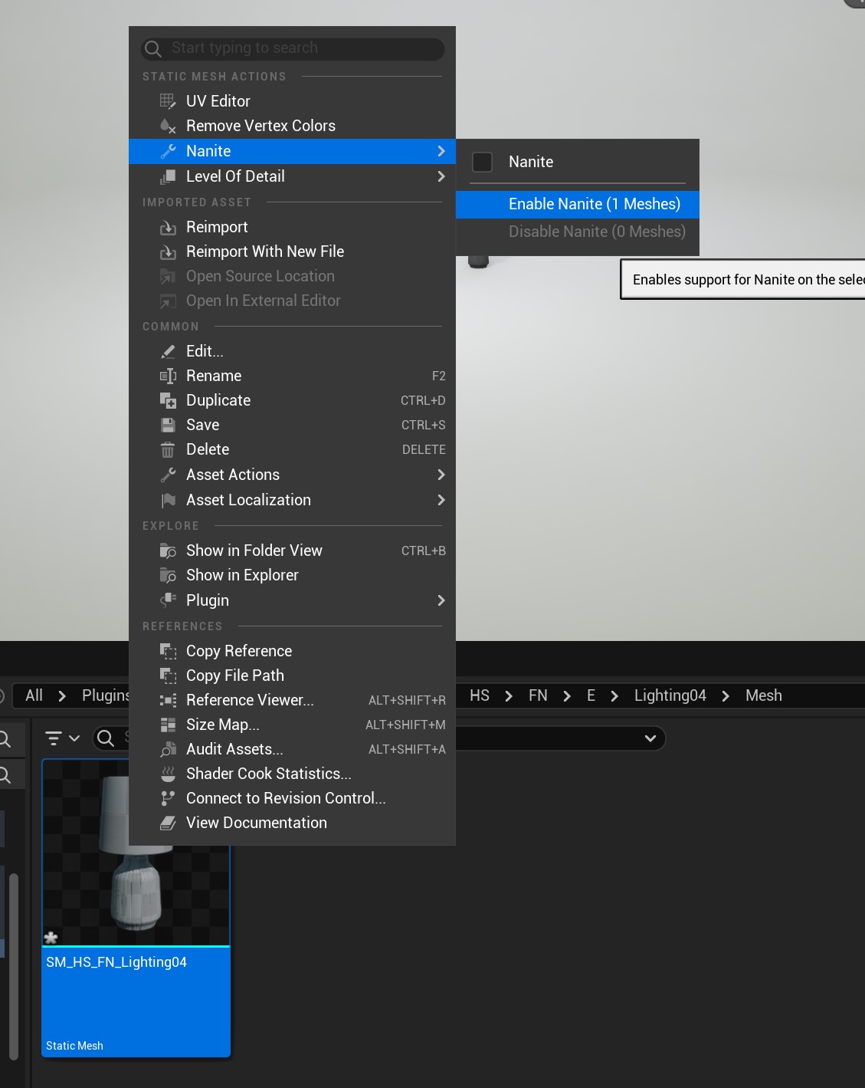The height and width of the screenshot is (1088, 865).
Task: Click the All breadcrumb folder
Action: pos(34,695)
